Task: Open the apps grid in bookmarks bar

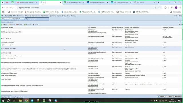Action: coord(3,12)
